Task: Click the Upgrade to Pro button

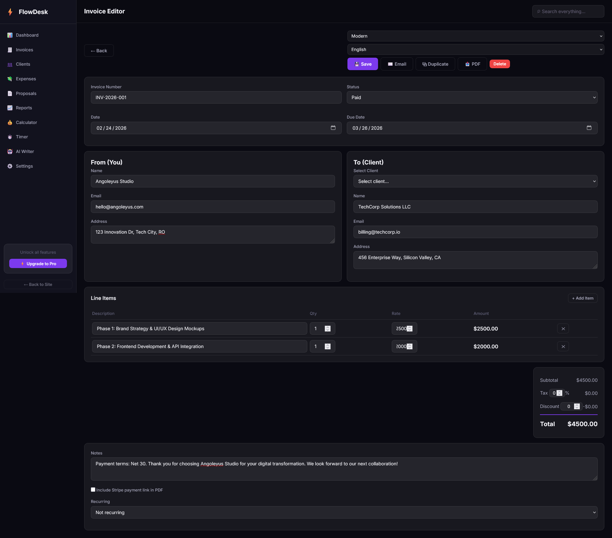Action: pos(38,264)
